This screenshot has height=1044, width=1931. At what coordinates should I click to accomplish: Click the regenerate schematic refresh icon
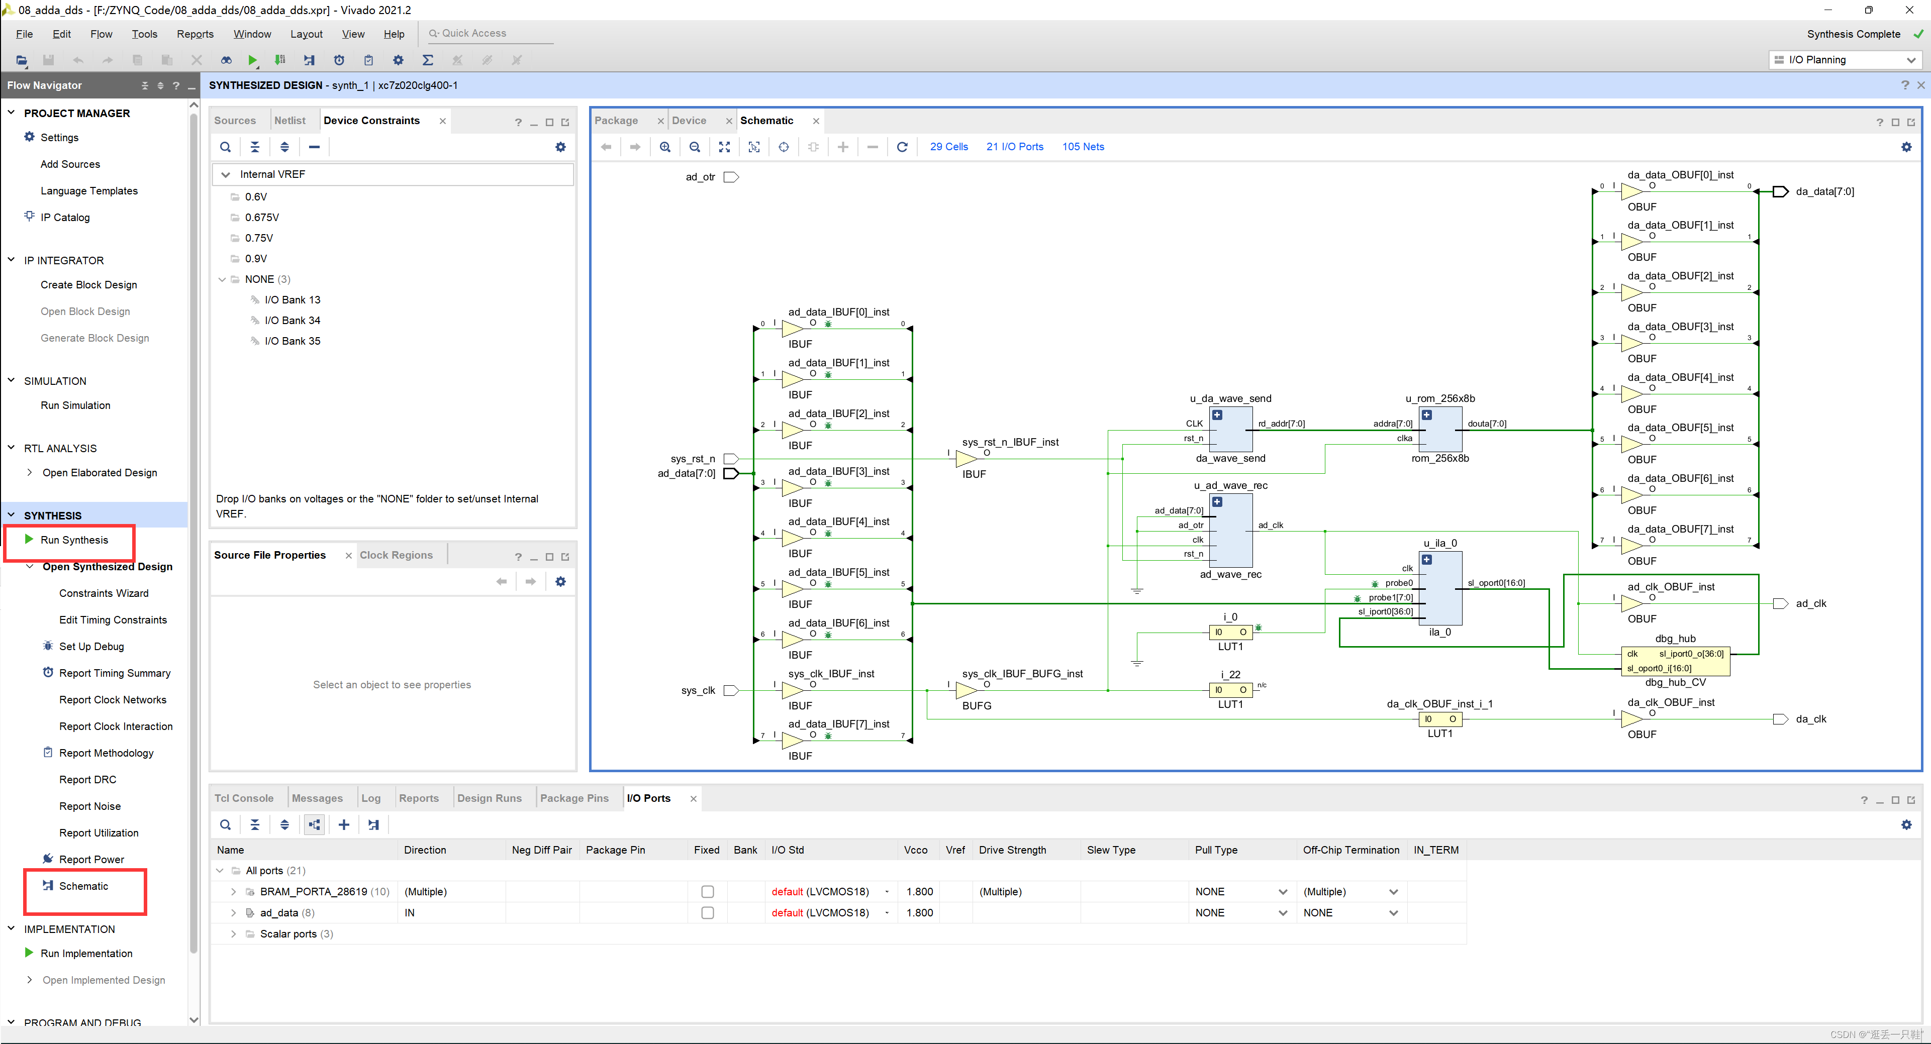pos(902,147)
